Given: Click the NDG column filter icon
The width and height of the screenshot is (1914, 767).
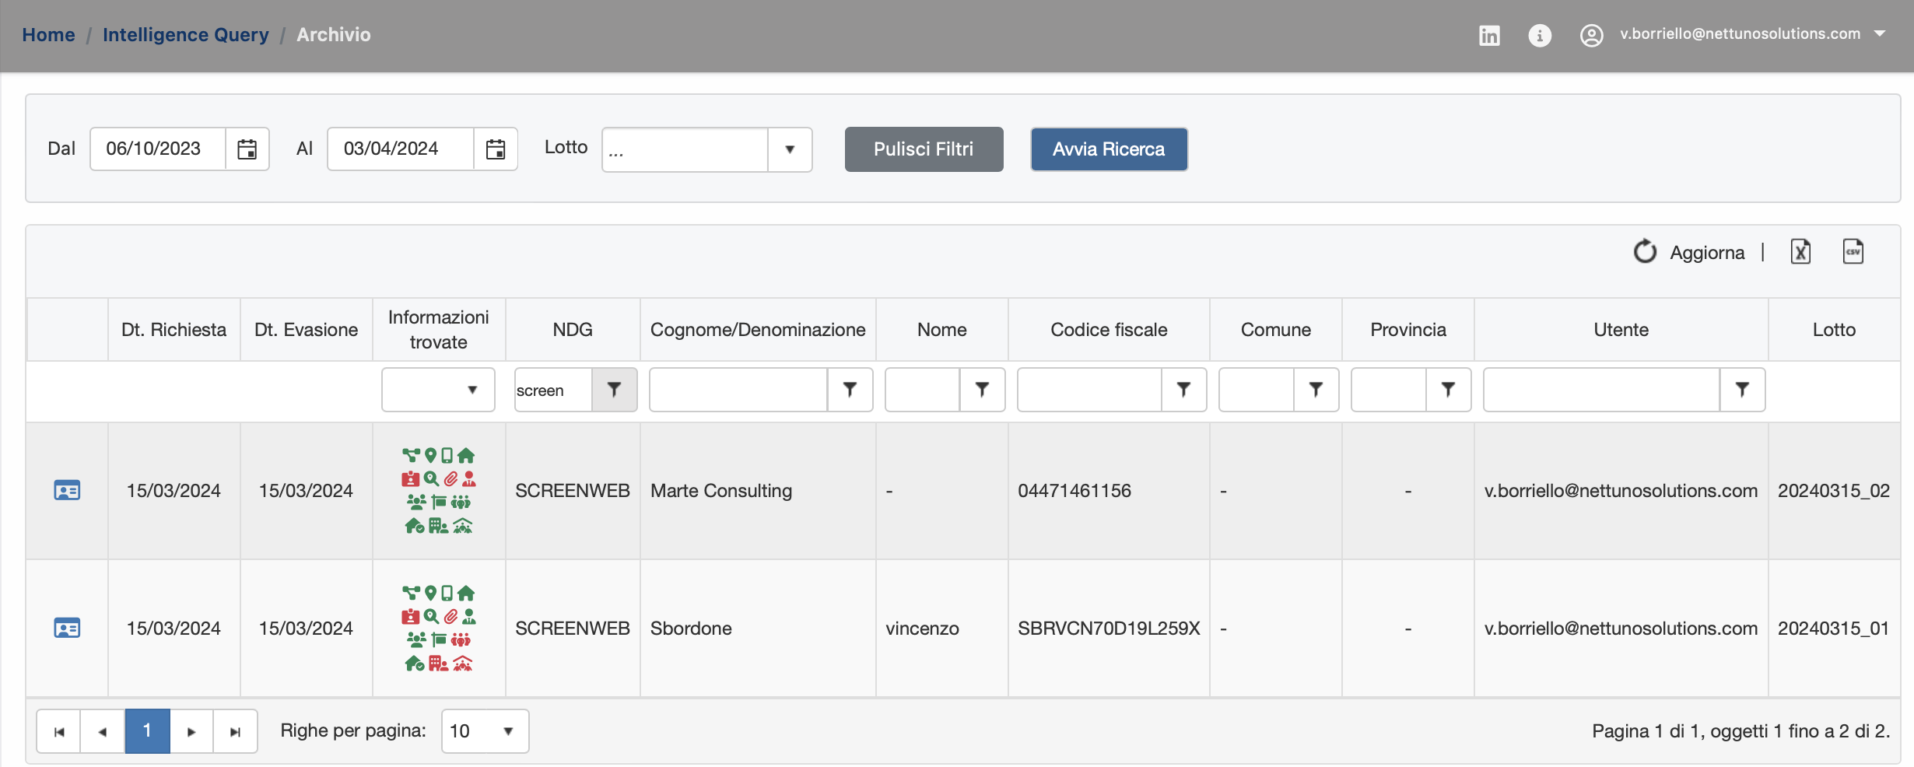Looking at the screenshot, I should point(614,390).
